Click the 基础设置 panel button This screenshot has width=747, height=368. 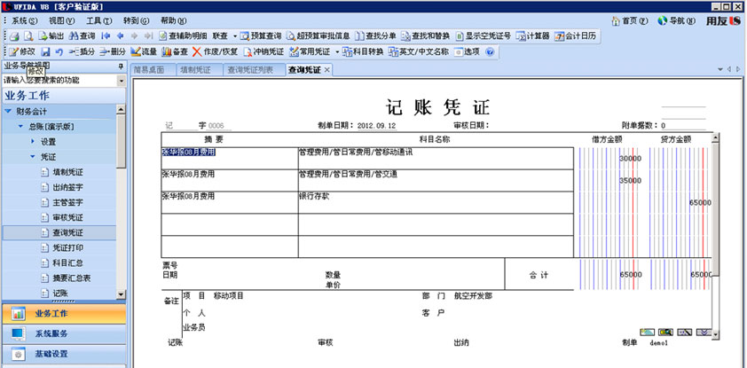(x=63, y=354)
